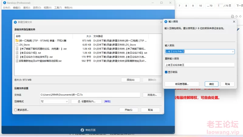The width and height of the screenshot is (243, 137).
Task: Select the .DS_Store file name
Action: point(24,45)
